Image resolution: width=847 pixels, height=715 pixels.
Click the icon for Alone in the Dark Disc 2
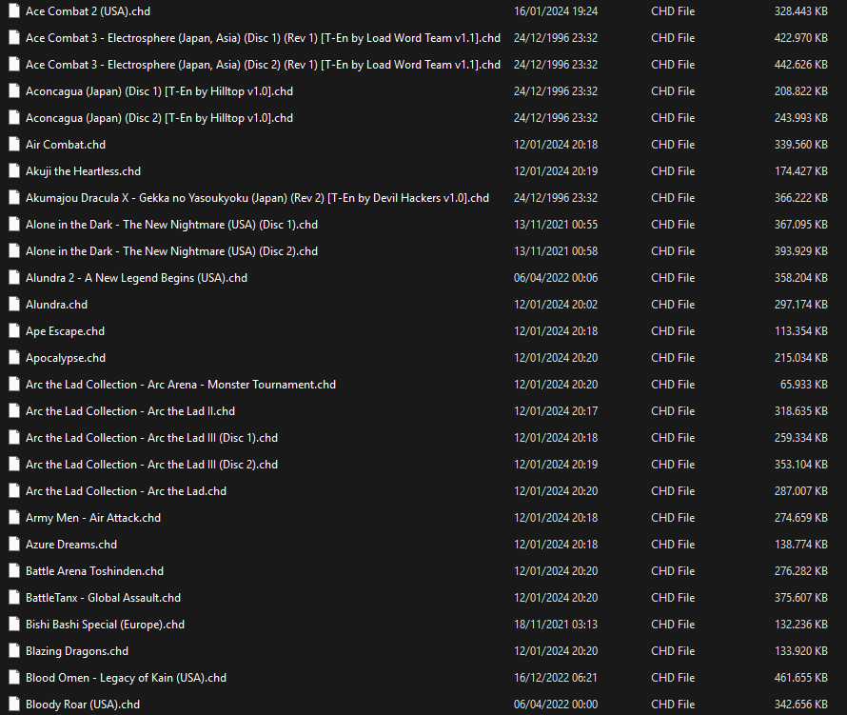(14, 250)
